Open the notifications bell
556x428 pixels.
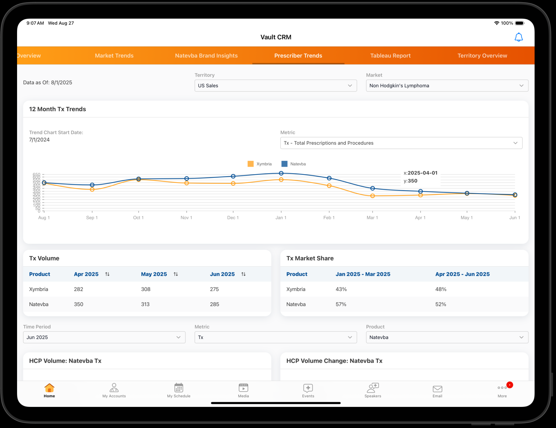(x=518, y=37)
